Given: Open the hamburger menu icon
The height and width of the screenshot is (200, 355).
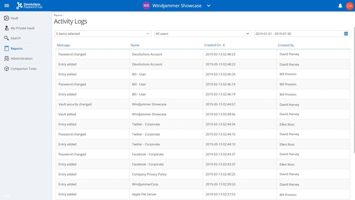Looking at the screenshot, I should (7, 6).
